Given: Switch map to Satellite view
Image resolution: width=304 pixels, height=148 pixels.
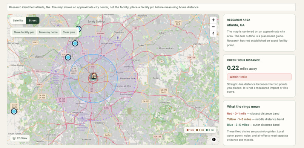Looking at the screenshot, I should pos(18,20).
